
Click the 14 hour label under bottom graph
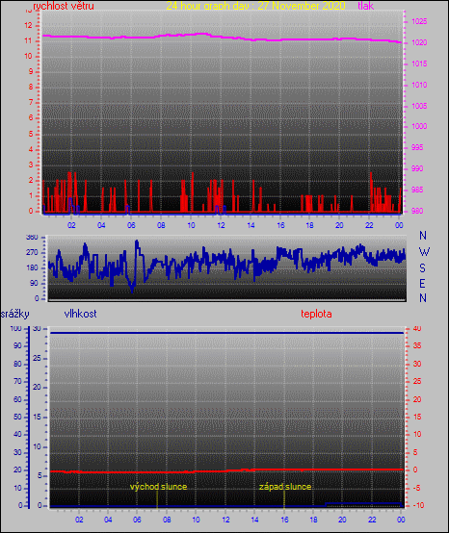point(255,520)
